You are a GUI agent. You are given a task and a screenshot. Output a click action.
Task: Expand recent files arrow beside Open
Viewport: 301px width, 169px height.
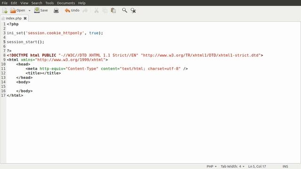(x=29, y=10)
